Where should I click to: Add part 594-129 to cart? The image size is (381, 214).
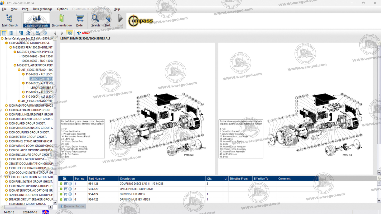coord(66,189)
